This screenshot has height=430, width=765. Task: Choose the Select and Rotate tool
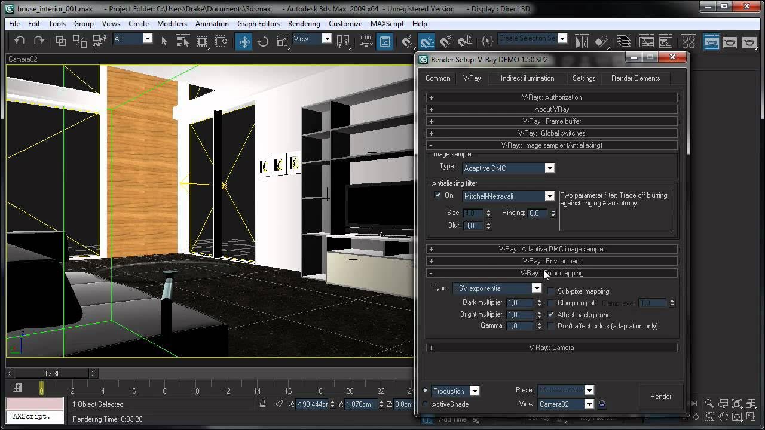coord(263,41)
